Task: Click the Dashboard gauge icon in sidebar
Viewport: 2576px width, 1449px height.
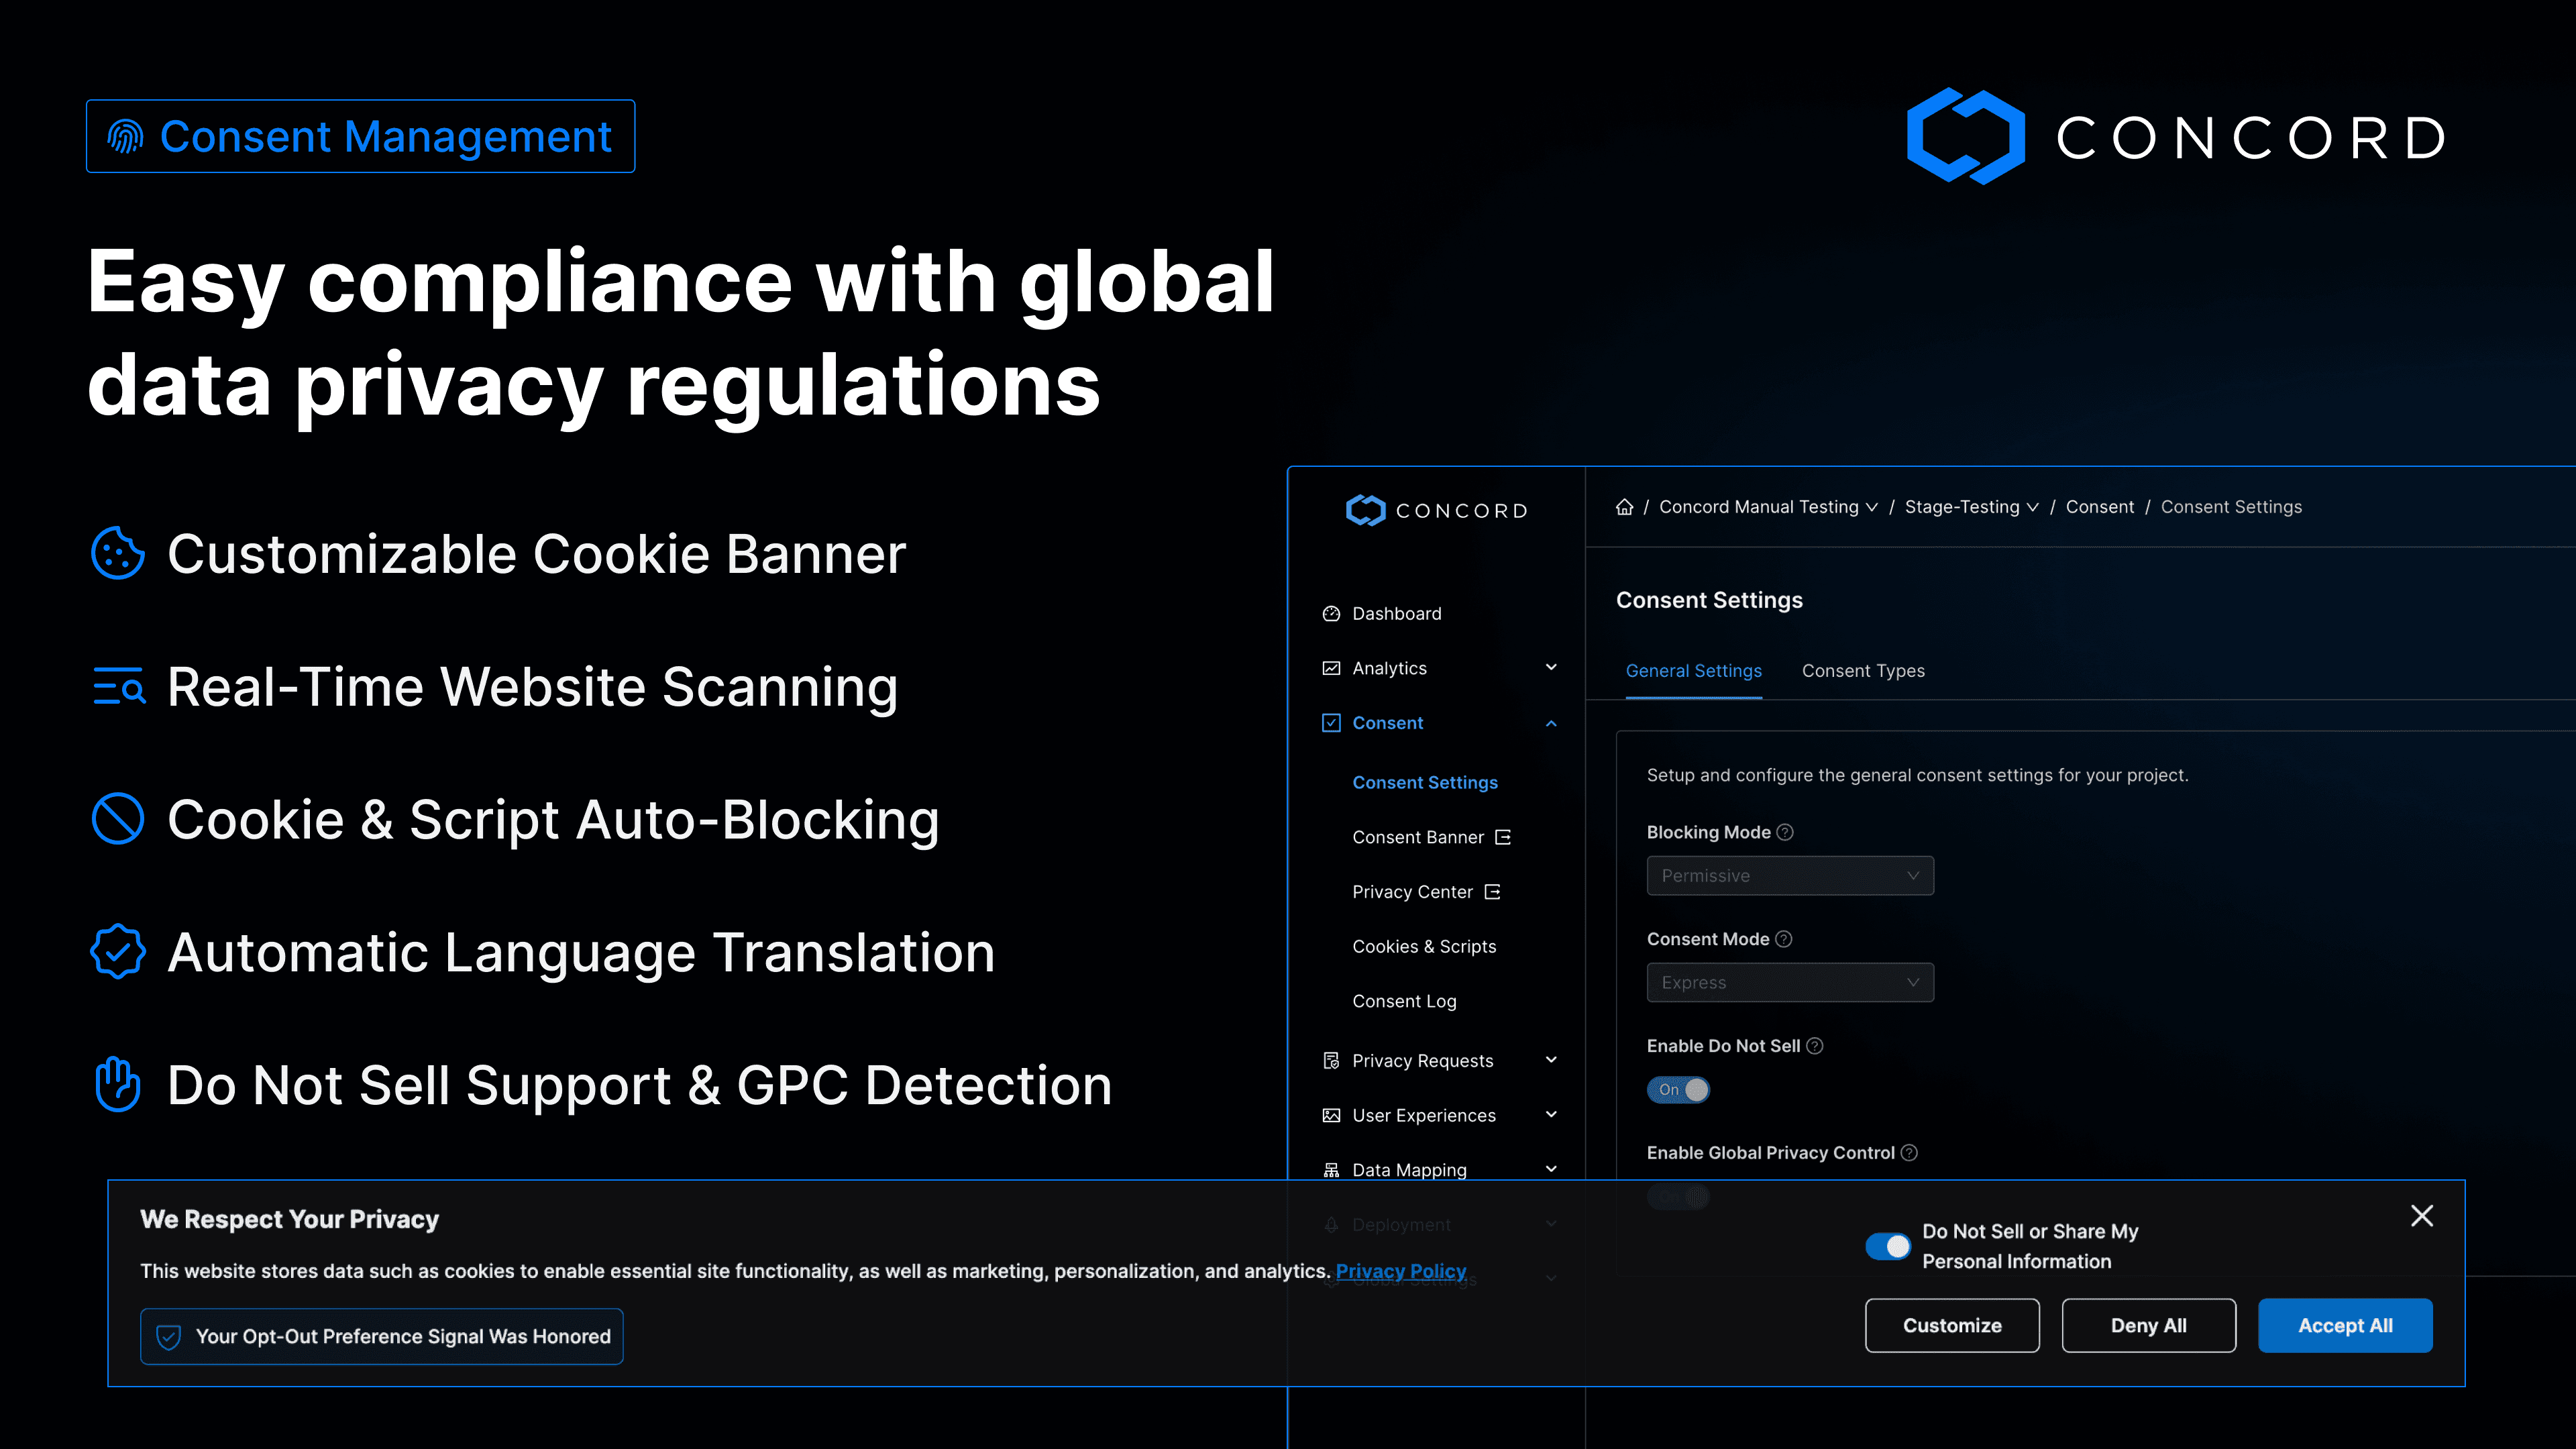Action: pos(1331,614)
